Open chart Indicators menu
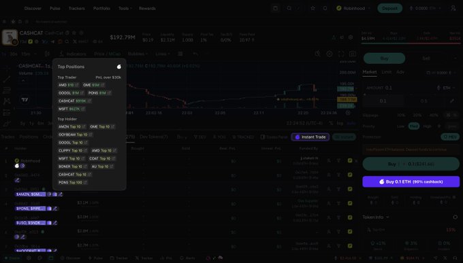 pos(73,54)
